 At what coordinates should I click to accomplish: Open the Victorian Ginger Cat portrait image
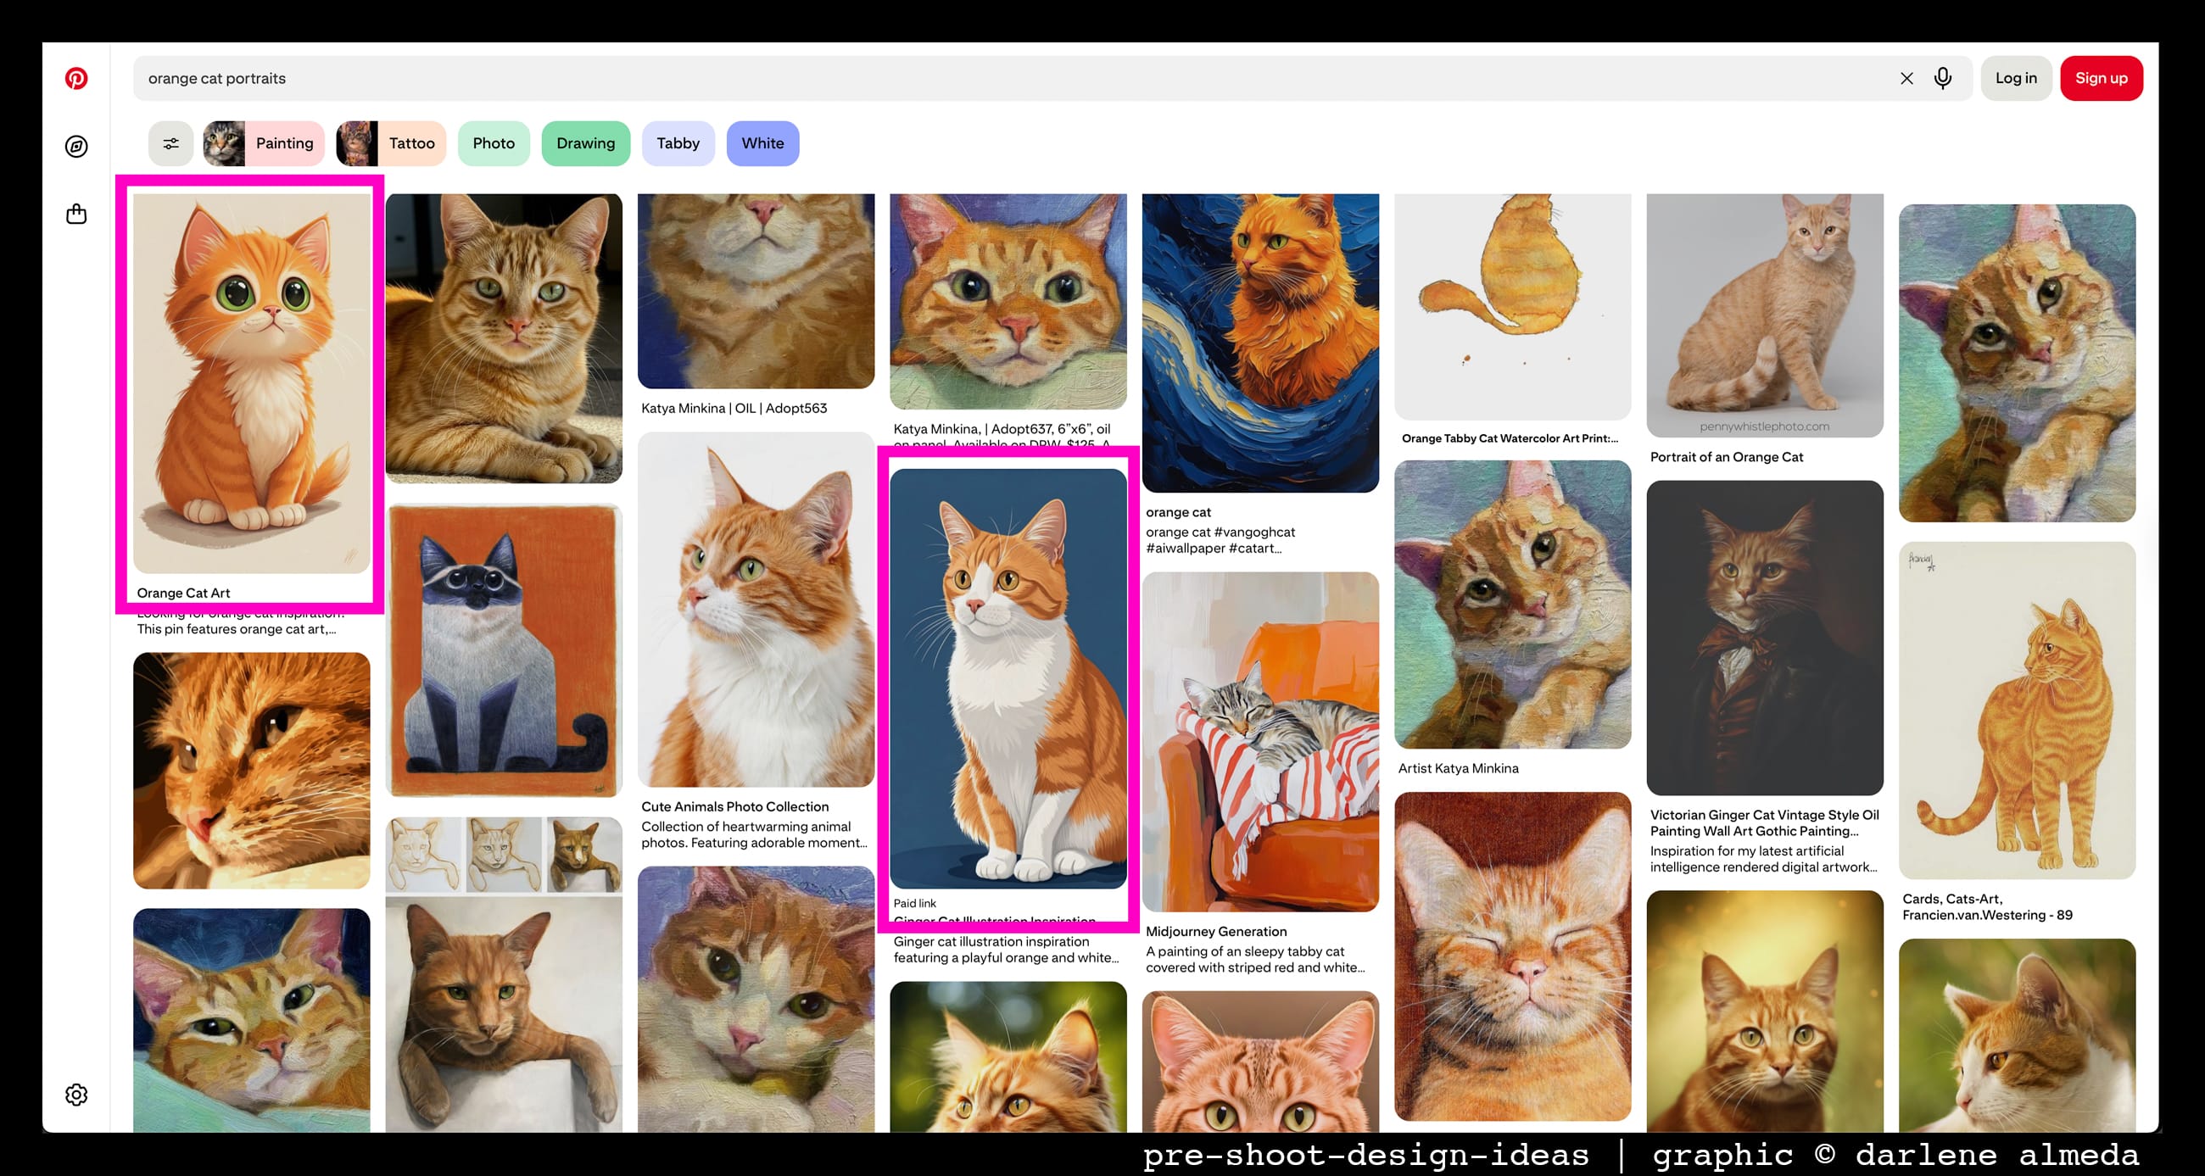(x=1764, y=638)
